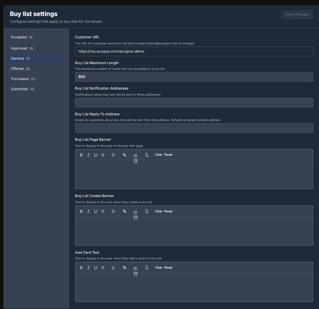319x309 pixels.
Task: Toggle bold in Buy List Page Banner editor
Action: tap(81, 155)
